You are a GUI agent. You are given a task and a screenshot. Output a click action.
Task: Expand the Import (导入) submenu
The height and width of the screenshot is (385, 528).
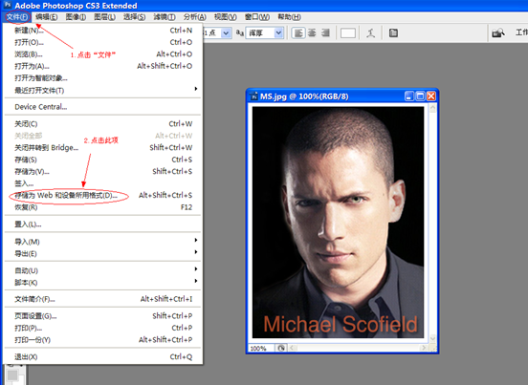(x=102, y=242)
